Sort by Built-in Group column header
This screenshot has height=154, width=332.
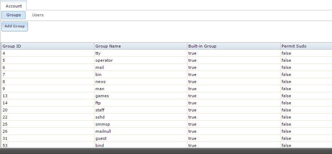[x=234, y=46]
